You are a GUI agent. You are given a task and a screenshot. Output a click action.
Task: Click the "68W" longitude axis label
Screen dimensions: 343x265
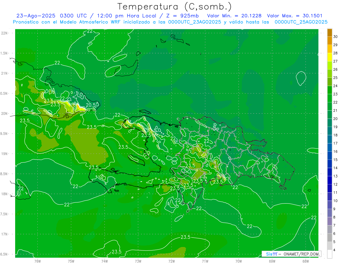point(306,261)
